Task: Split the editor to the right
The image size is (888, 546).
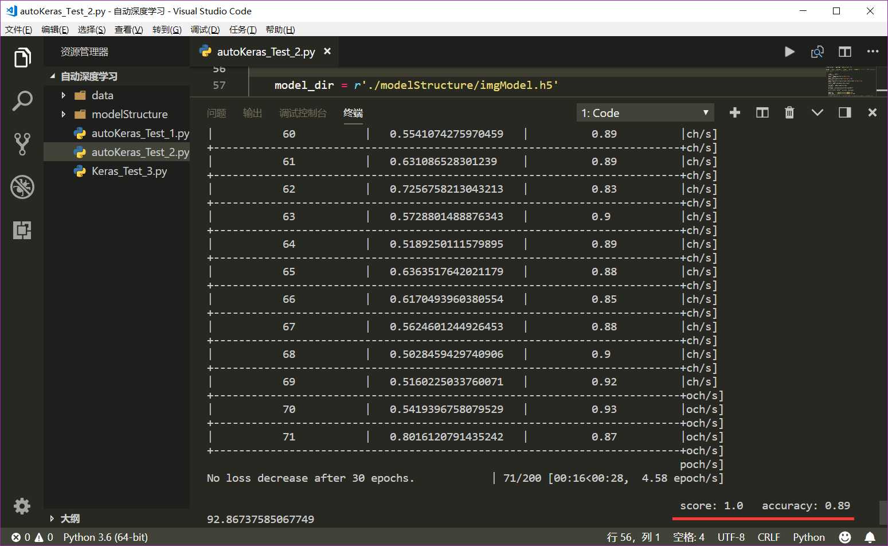Action: [844, 52]
